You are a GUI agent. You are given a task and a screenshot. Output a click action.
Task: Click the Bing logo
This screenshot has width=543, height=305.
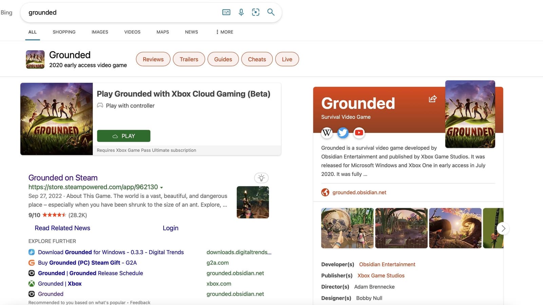coord(6,13)
